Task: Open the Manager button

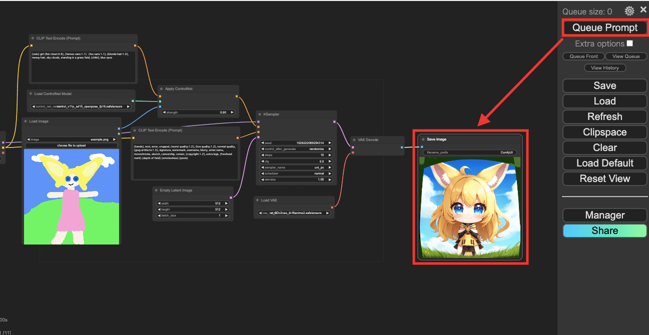Action: pyautogui.click(x=605, y=215)
